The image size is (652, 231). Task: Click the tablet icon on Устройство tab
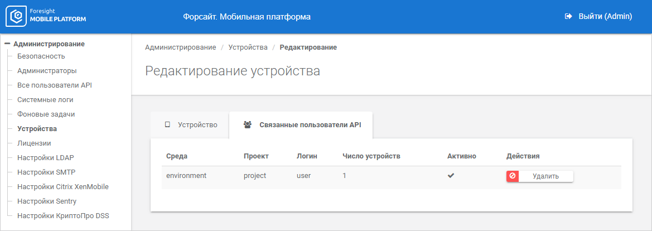pos(167,125)
